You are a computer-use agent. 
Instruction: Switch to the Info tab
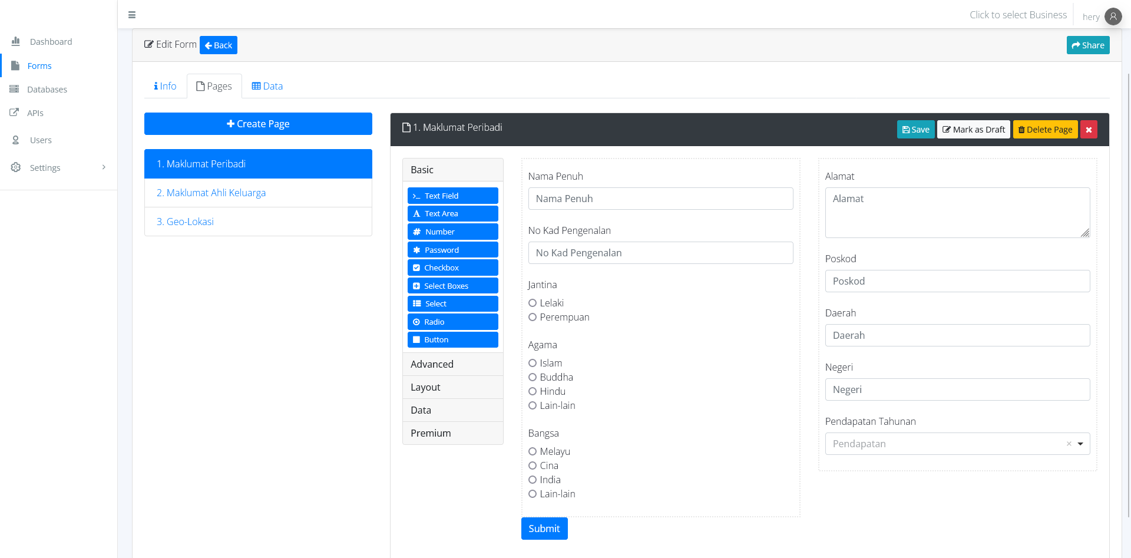click(165, 86)
